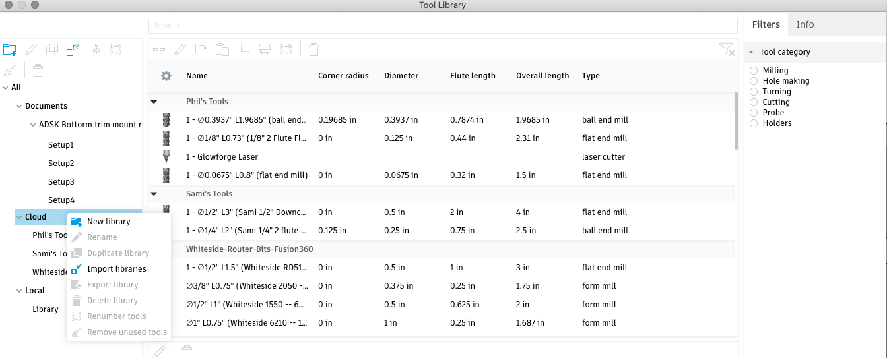This screenshot has width=887, height=358.
Task: Click the clear filters funnel icon
Action: click(x=726, y=49)
